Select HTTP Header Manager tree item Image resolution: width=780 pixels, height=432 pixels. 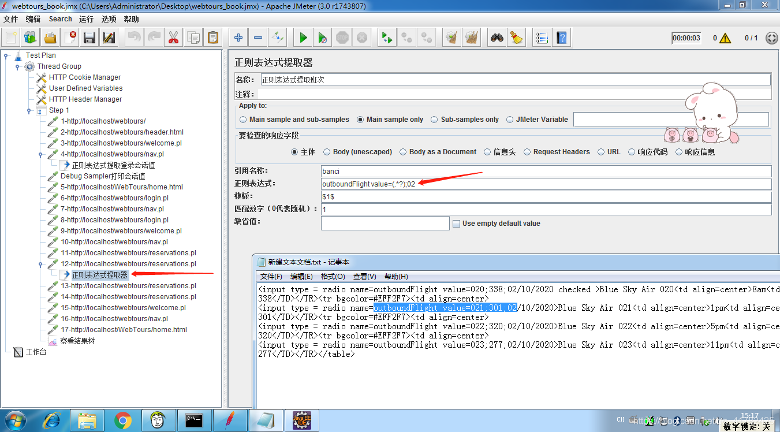(85, 99)
